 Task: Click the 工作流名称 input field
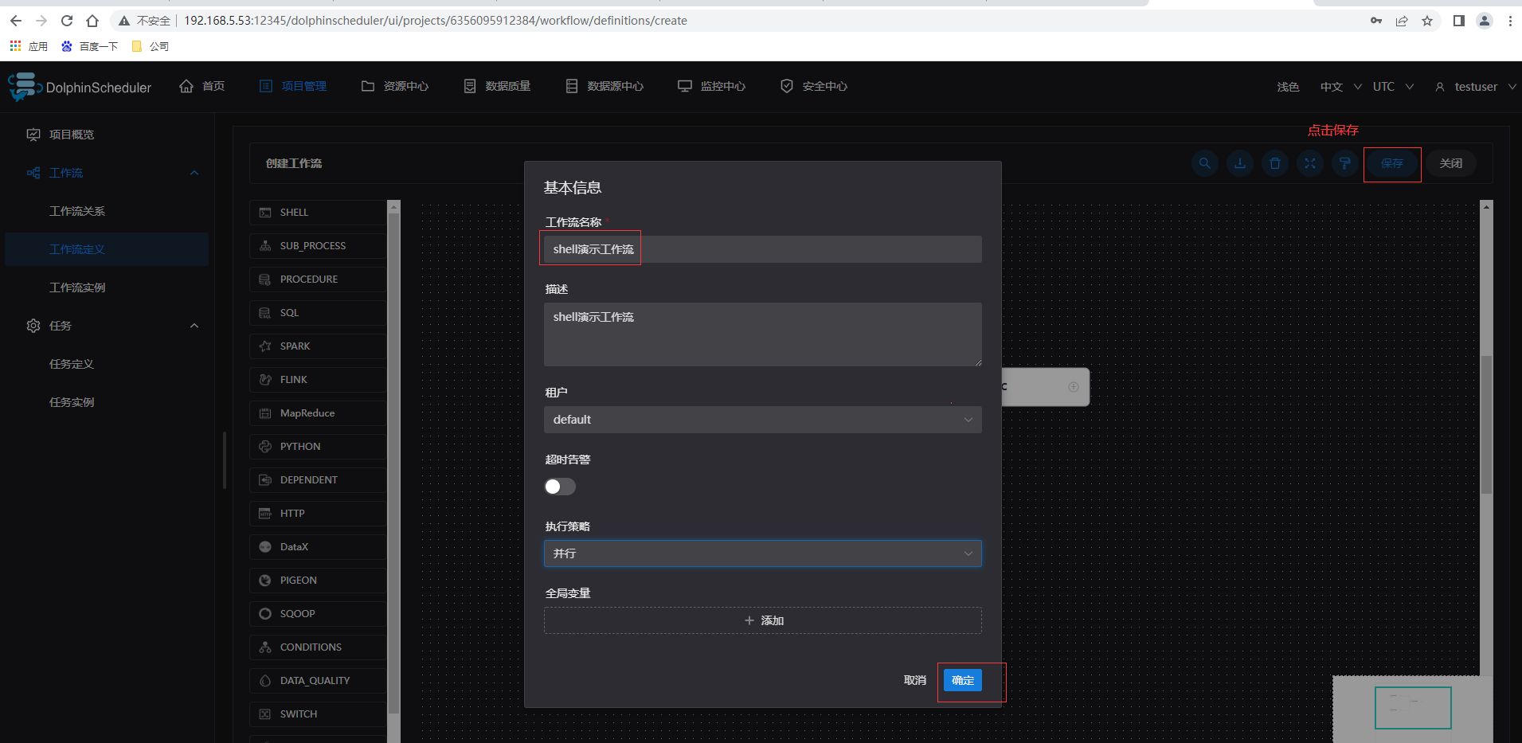coord(763,249)
